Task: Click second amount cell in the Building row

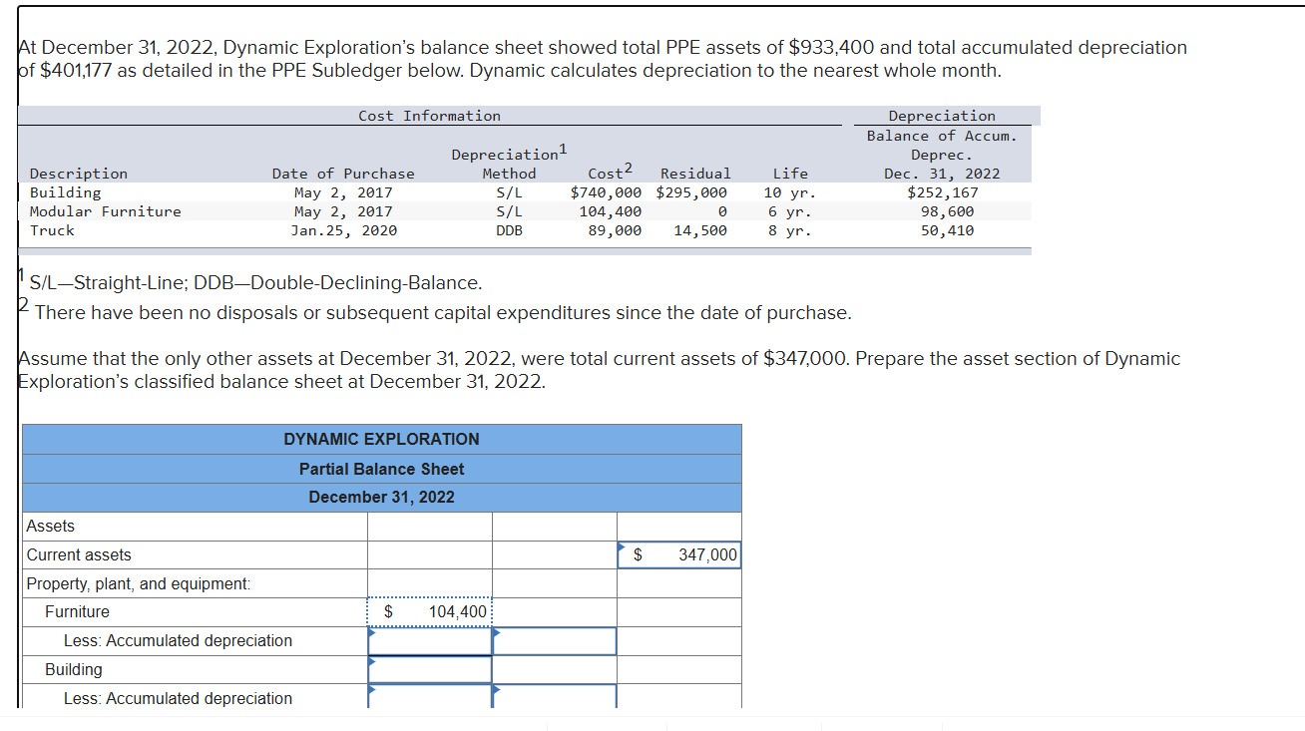Action: pyautogui.click(x=554, y=669)
